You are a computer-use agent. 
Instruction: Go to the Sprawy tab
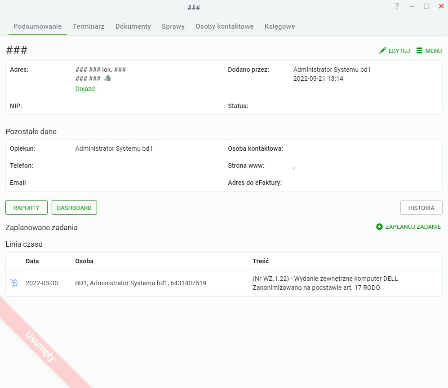click(173, 26)
